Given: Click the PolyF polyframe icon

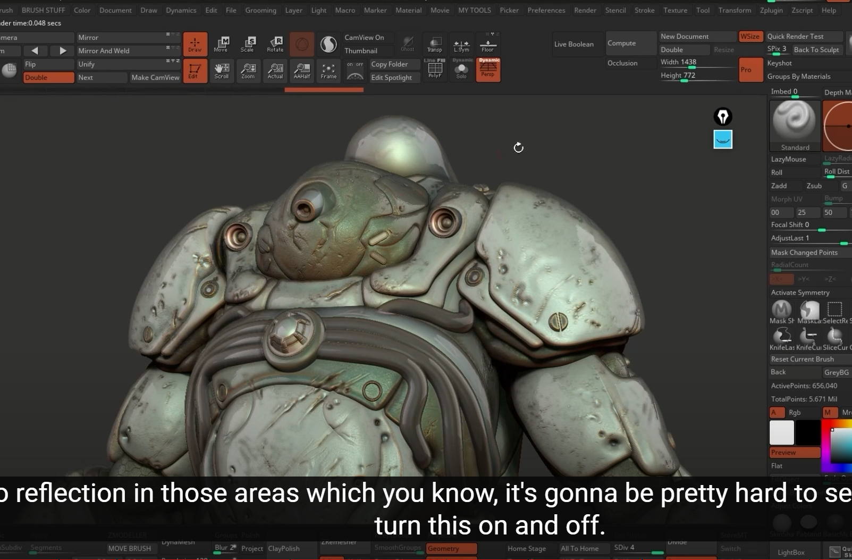Looking at the screenshot, I should (x=435, y=70).
